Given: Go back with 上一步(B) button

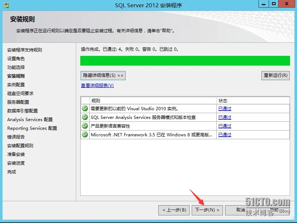Looking at the screenshot, I should click(x=174, y=210).
